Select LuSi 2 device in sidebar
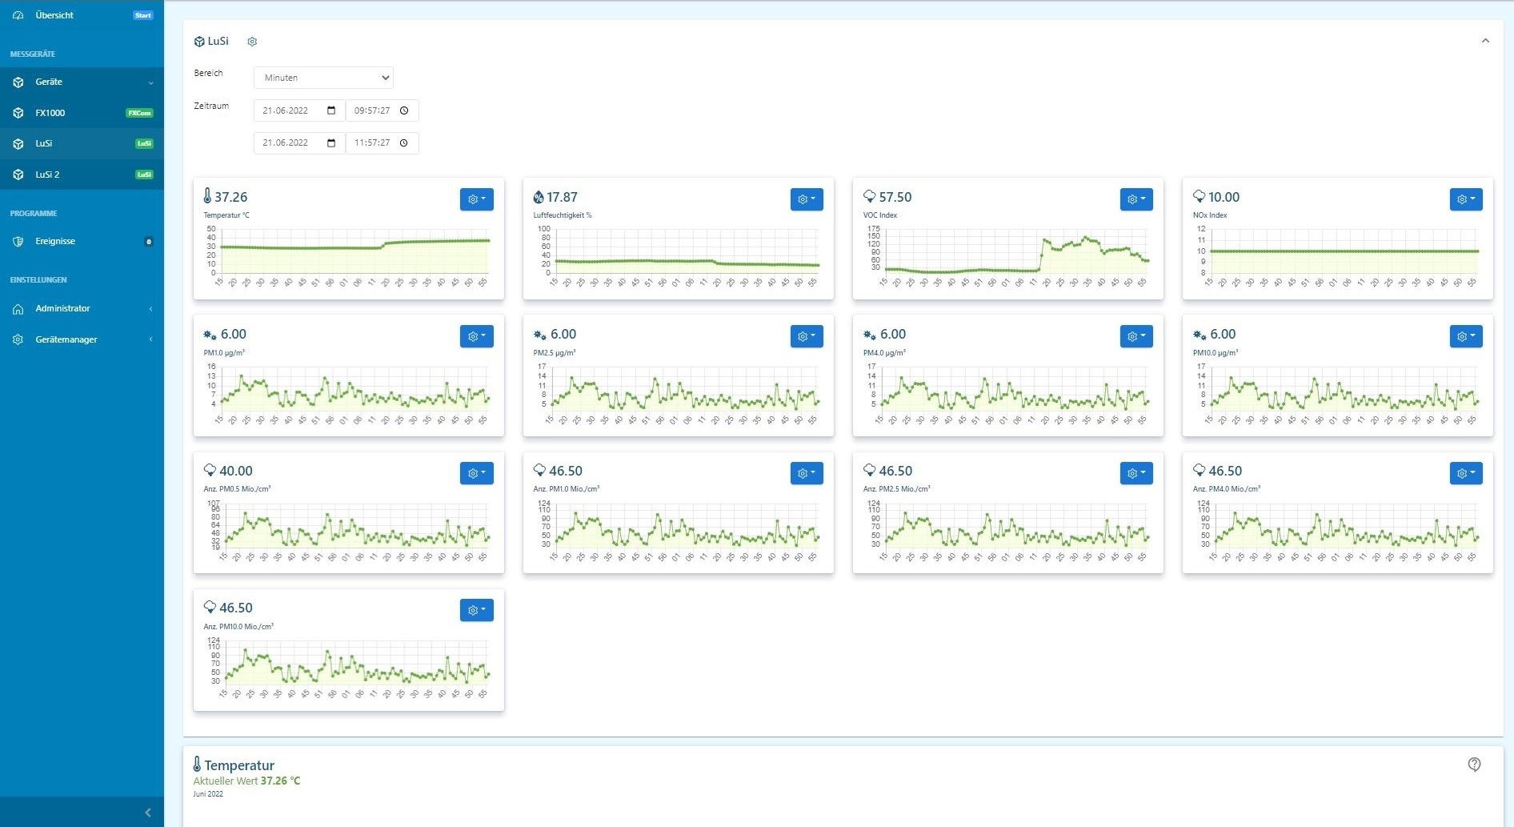 pyautogui.click(x=82, y=175)
